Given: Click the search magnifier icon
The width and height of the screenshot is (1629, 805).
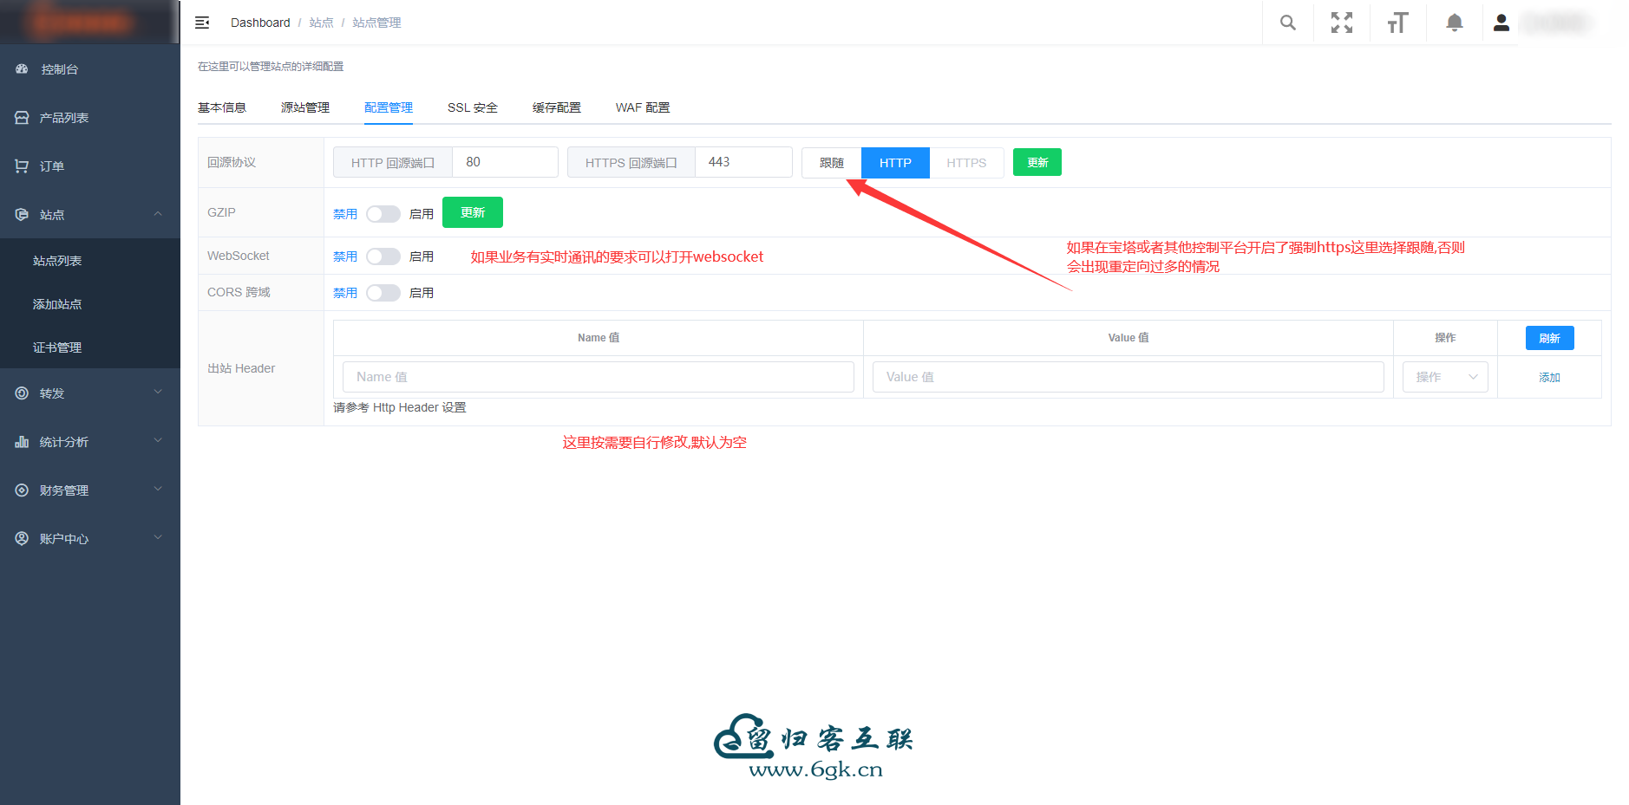Looking at the screenshot, I should tap(1288, 23).
